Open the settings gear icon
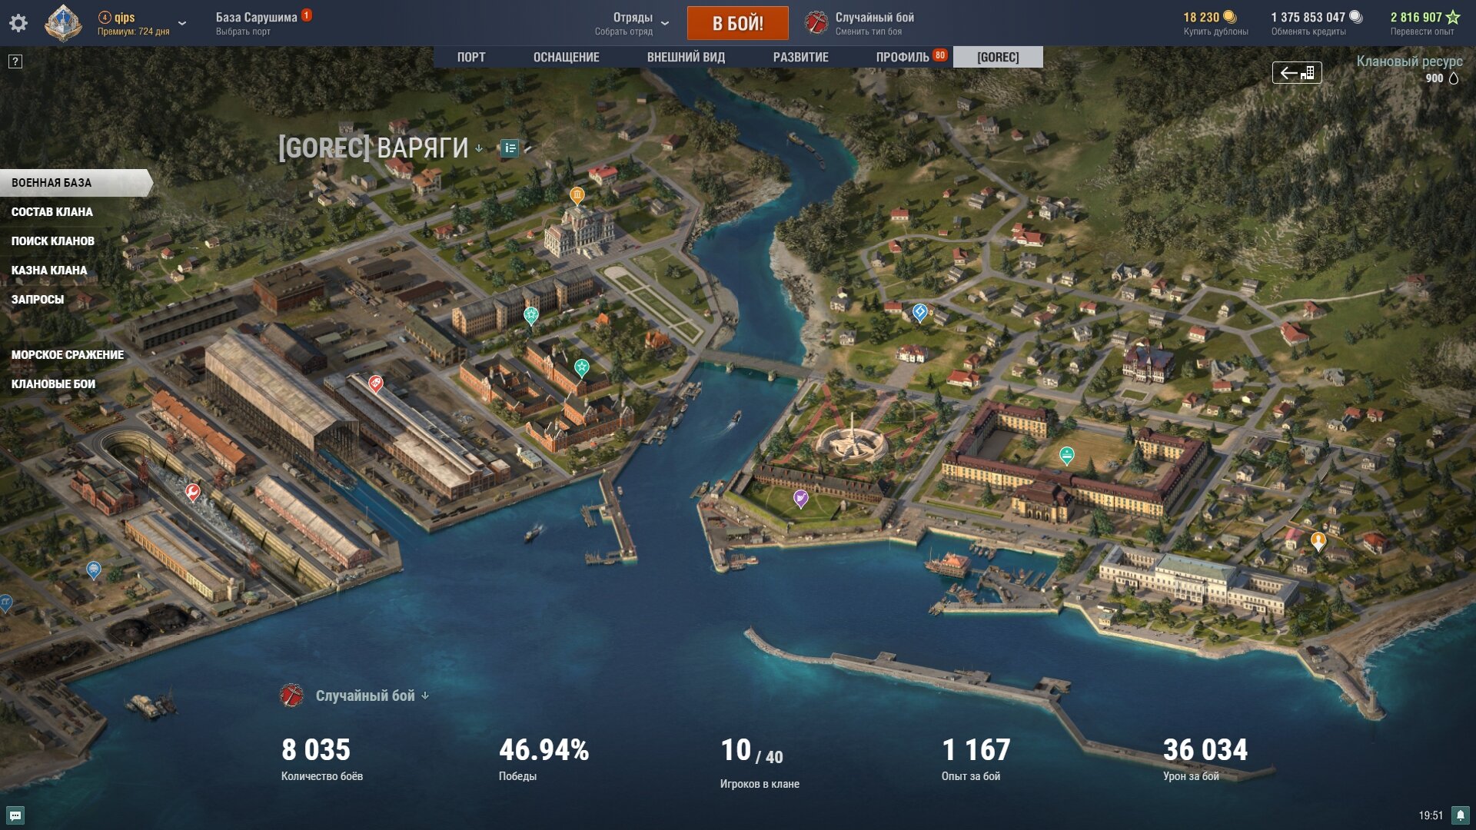The height and width of the screenshot is (830, 1476). click(x=18, y=23)
